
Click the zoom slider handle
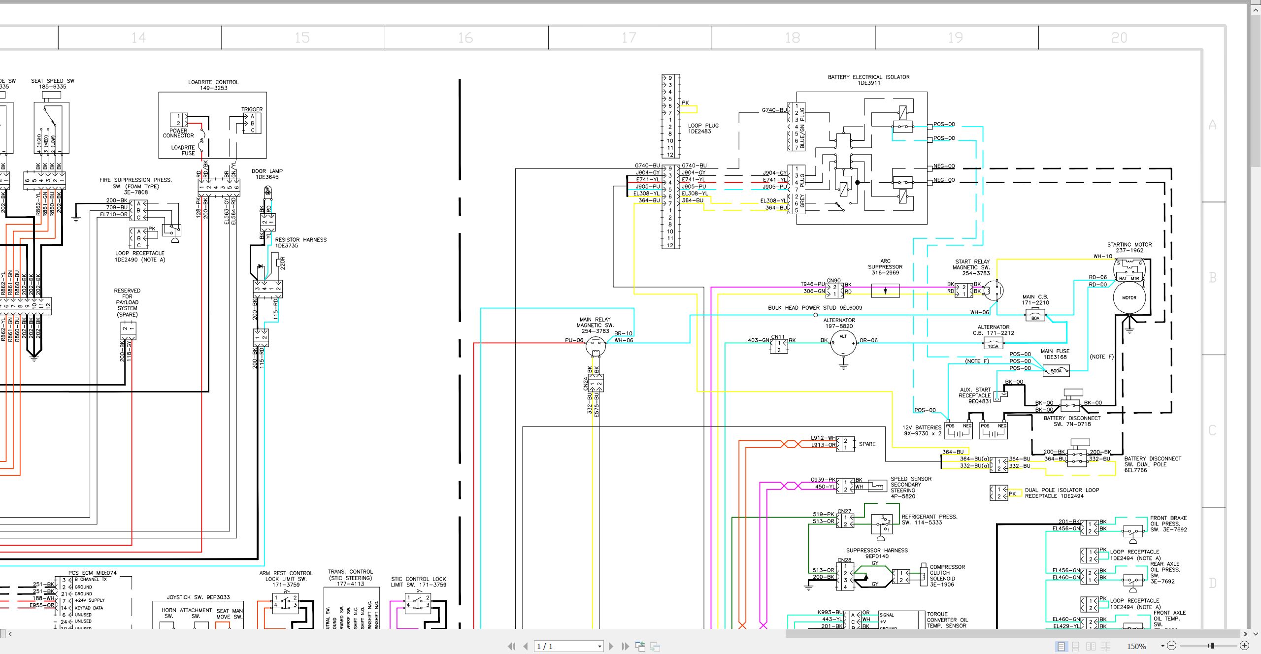pos(1212,646)
